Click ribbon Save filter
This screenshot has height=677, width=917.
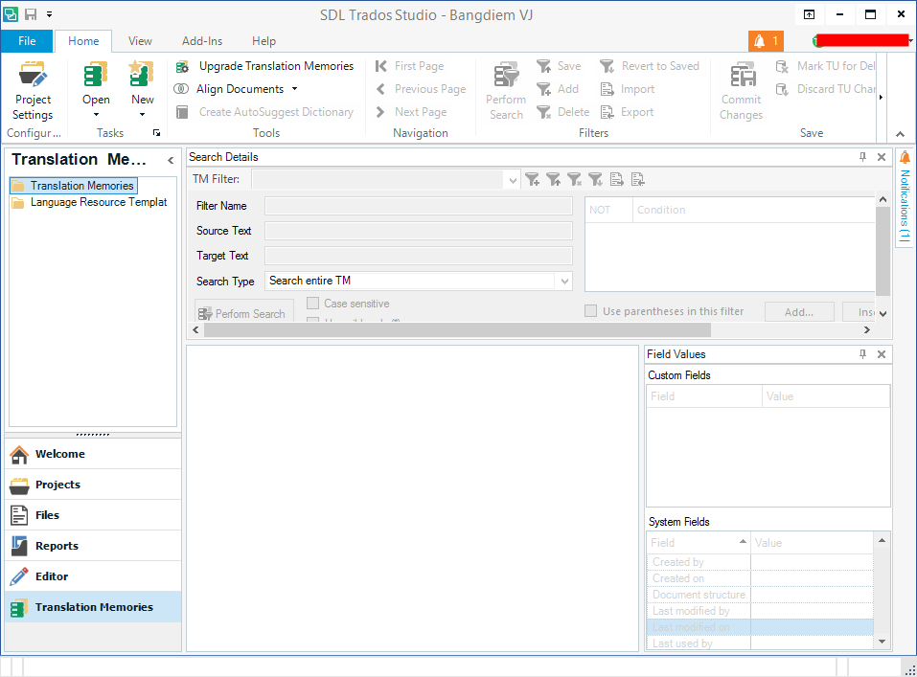(559, 66)
